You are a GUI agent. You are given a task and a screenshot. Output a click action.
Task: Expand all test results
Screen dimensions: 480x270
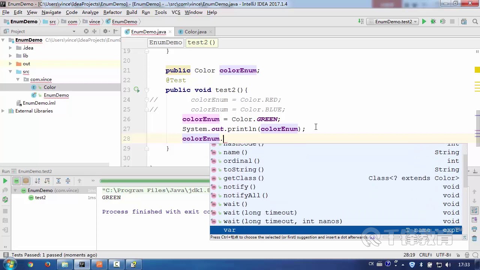58,181
